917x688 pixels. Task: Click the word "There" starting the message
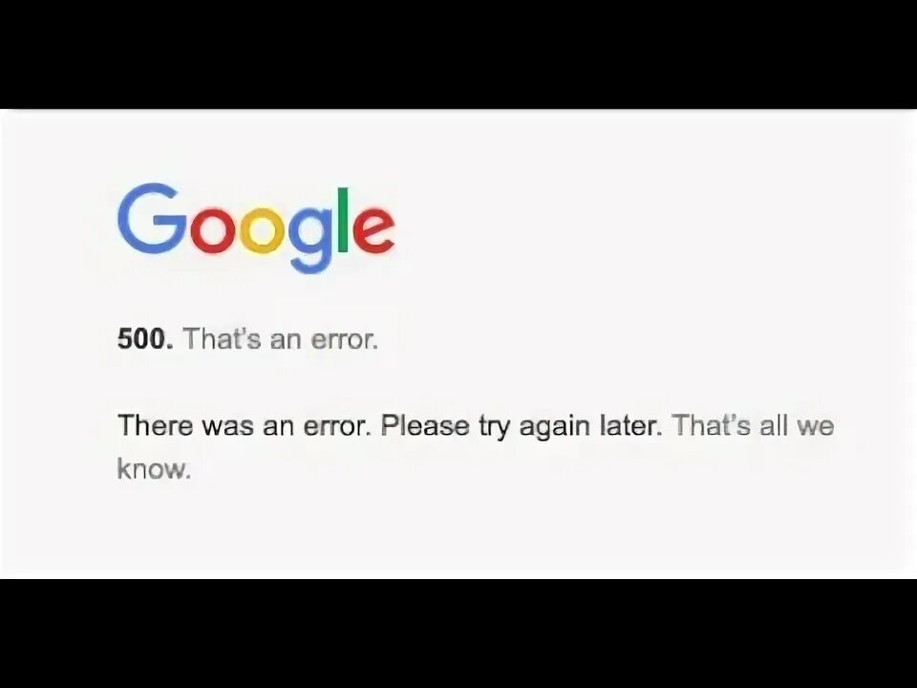(x=155, y=424)
